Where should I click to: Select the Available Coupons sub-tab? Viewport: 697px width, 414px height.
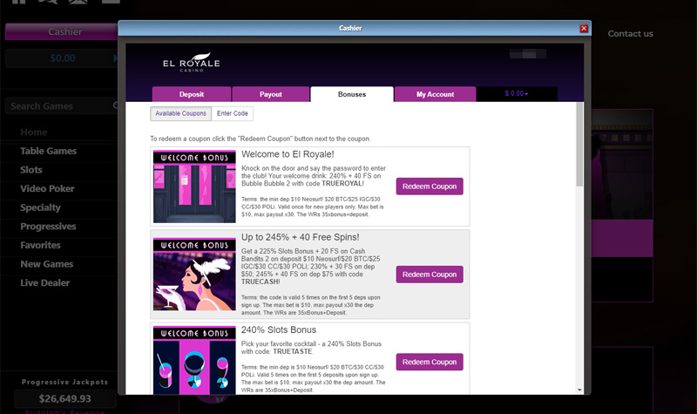pyautogui.click(x=180, y=113)
